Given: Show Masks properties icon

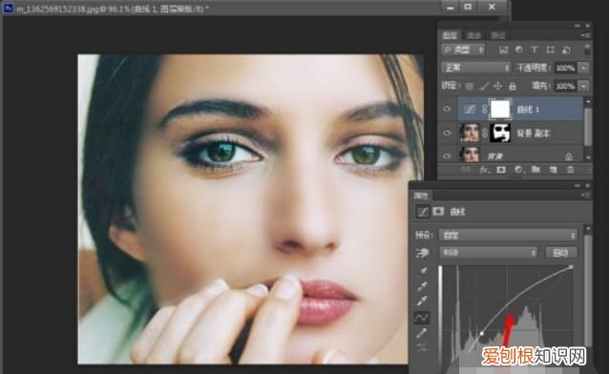Looking at the screenshot, I should pos(438,211).
